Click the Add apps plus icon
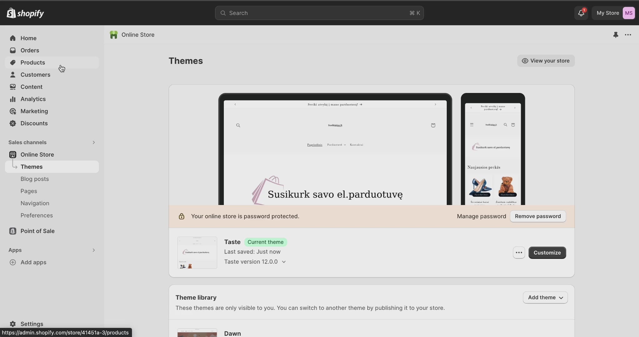The height and width of the screenshot is (337, 639). (13, 262)
